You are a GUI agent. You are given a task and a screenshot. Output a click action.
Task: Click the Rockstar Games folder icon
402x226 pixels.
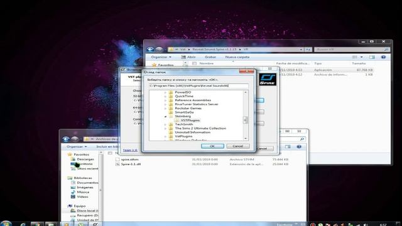click(x=171, y=109)
